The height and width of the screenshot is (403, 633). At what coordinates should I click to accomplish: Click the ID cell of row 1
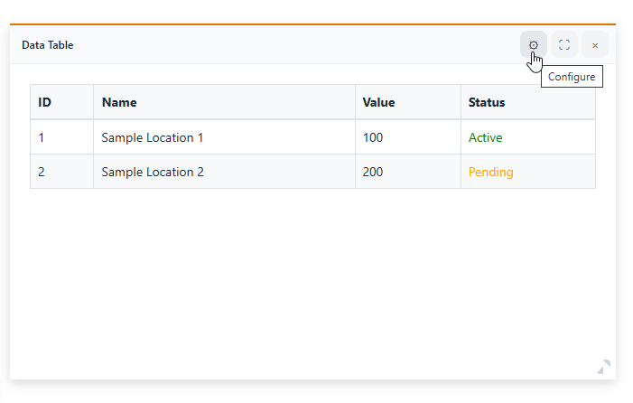click(42, 137)
